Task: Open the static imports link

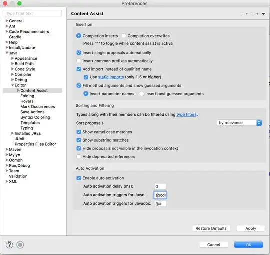Action: [x=111, y=77]
